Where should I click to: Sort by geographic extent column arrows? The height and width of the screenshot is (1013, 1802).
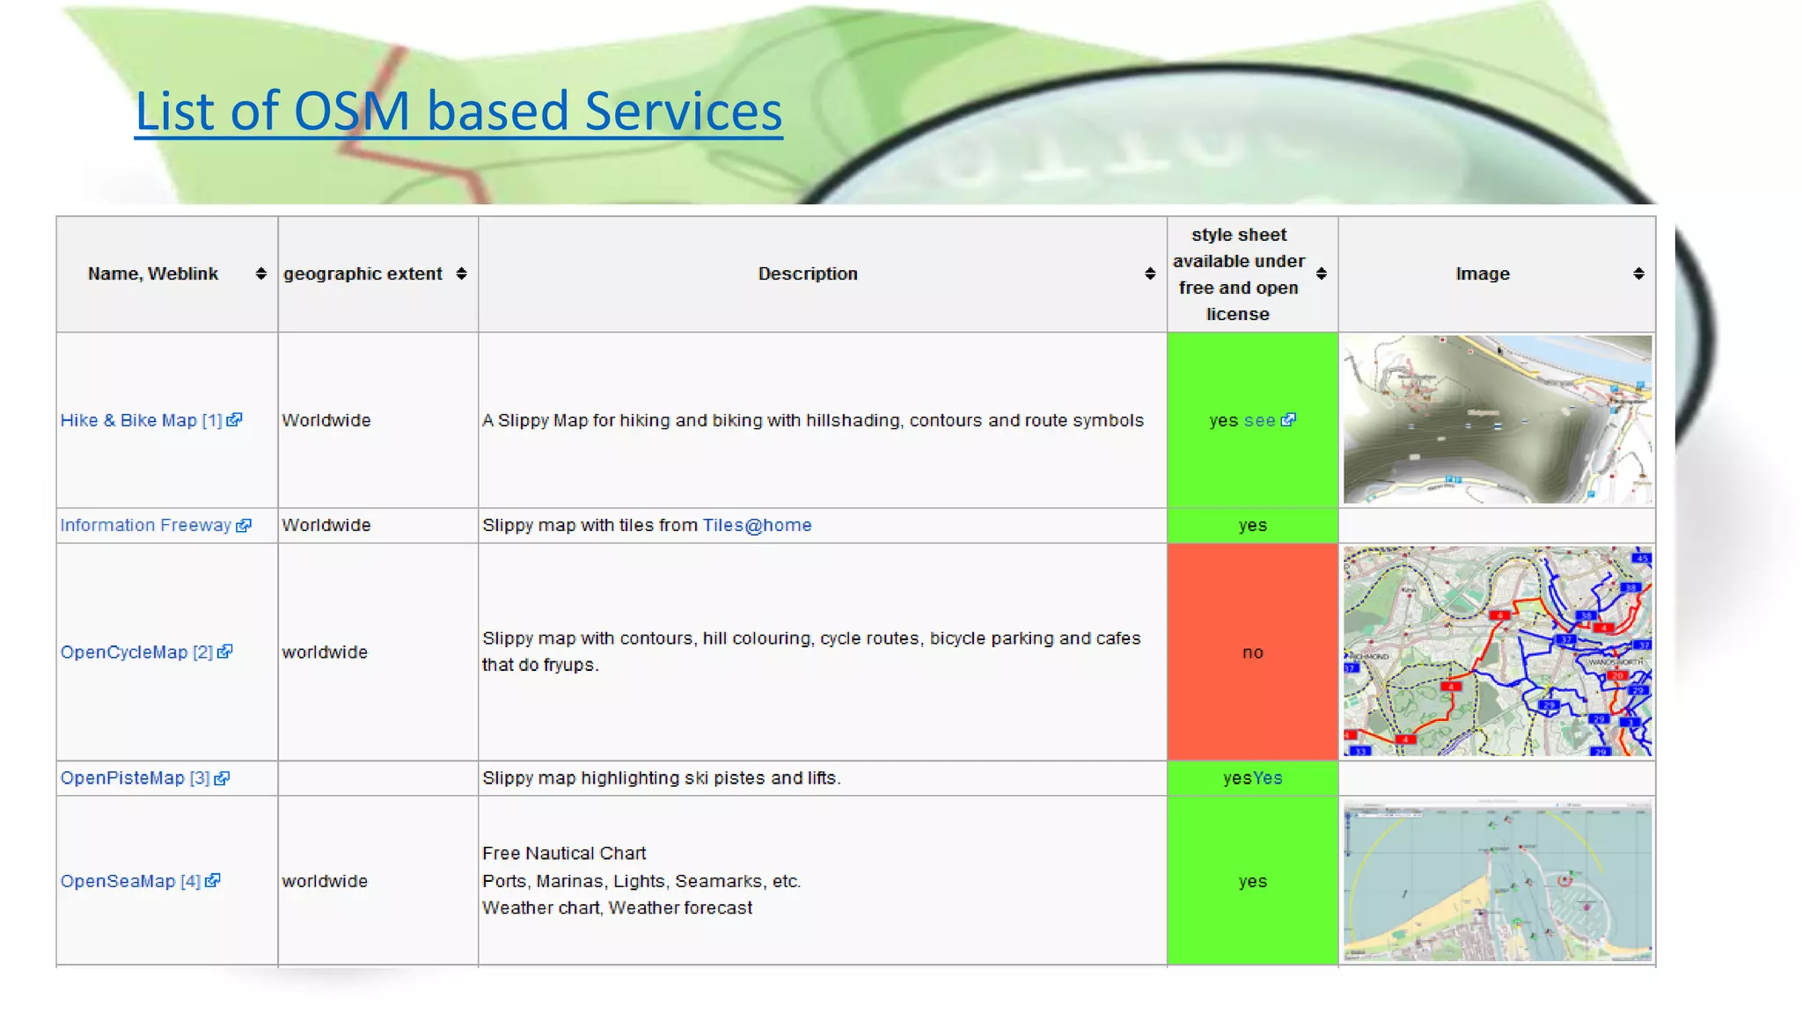click(x=461, y=274)
